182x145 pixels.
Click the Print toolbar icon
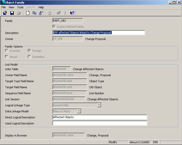click(19, 13)
